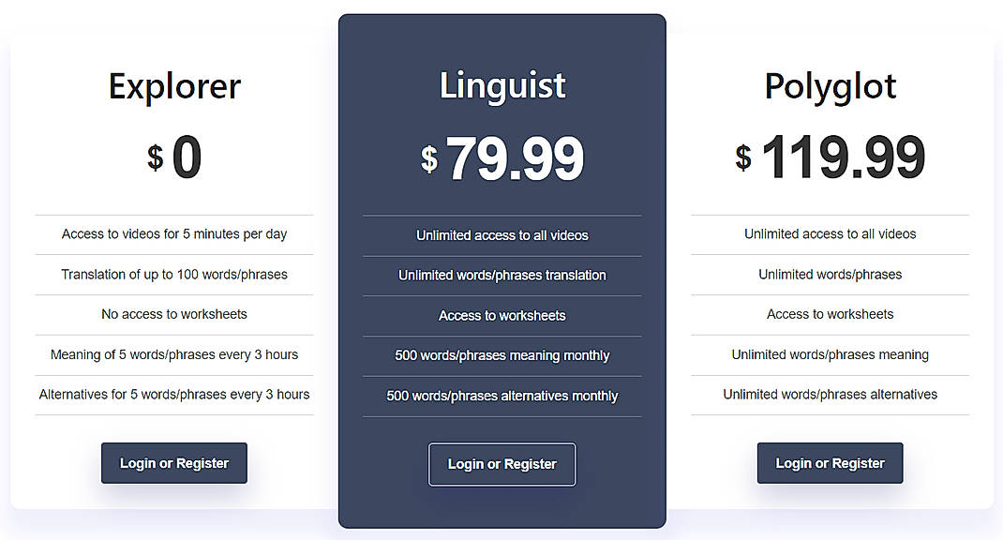Viewport: 1003px width, 540px height.
Task: Select the Polyglot plan title
Action: click(x=830, y=85)
